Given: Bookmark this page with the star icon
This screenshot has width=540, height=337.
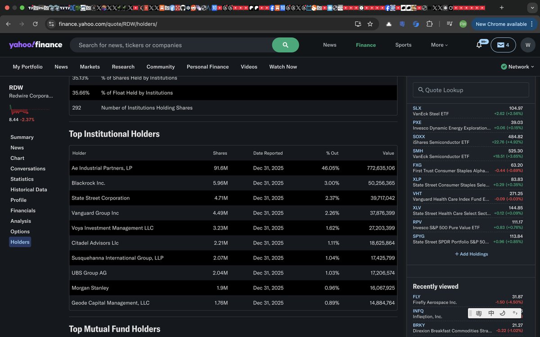Looking at the screenshot, I should coord(370,24).
